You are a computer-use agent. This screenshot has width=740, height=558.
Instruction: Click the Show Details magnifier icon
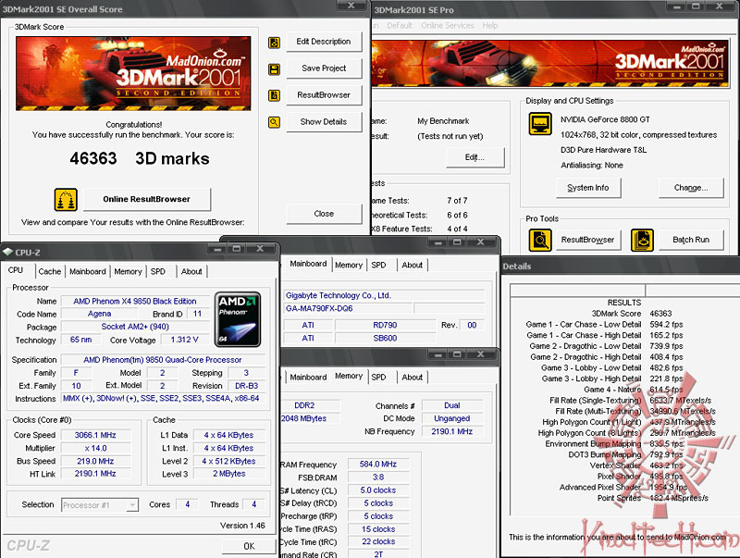tap(274, 122)
